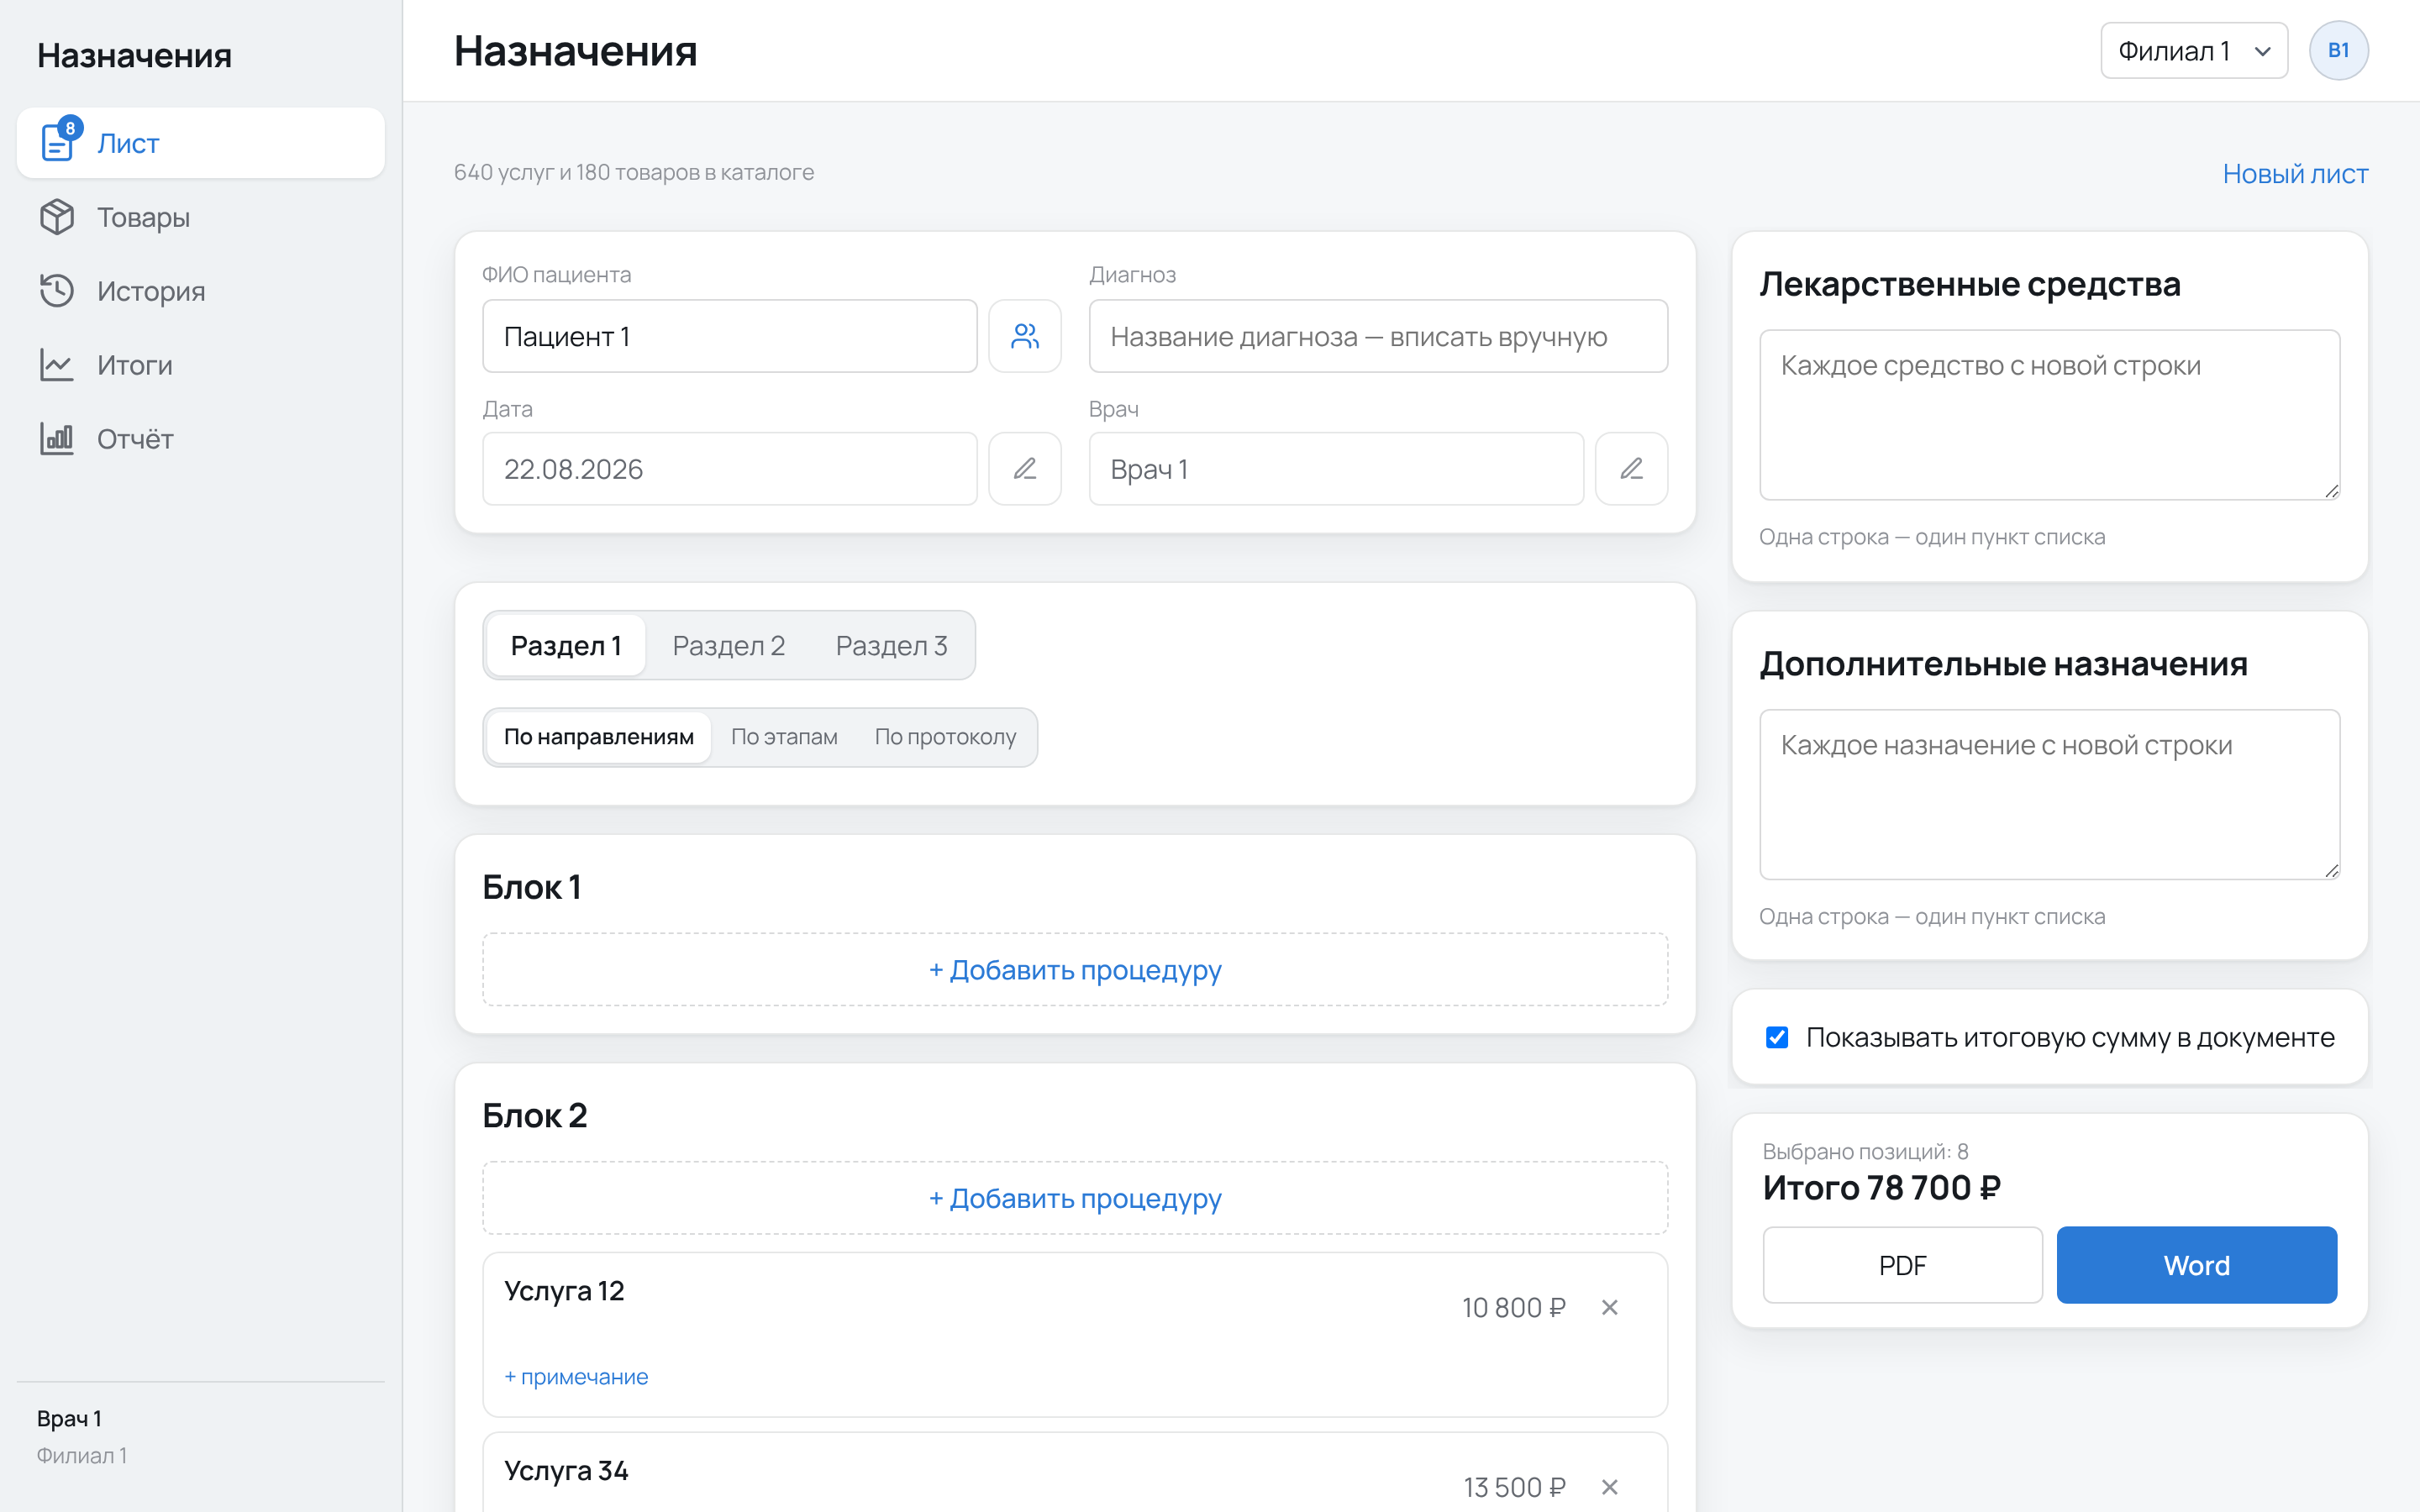Switch to Раздел 2 tab
Viewport: 2420px width, 1512px height.
point(729,646)
